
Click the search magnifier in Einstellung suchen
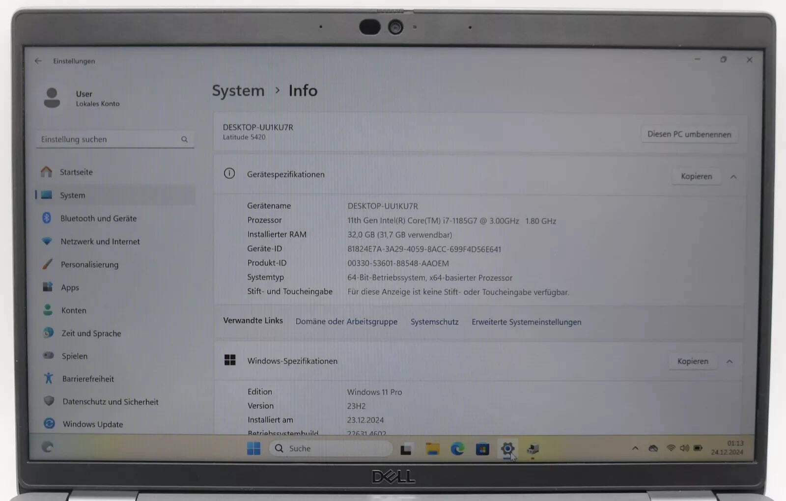coord(184,139)
